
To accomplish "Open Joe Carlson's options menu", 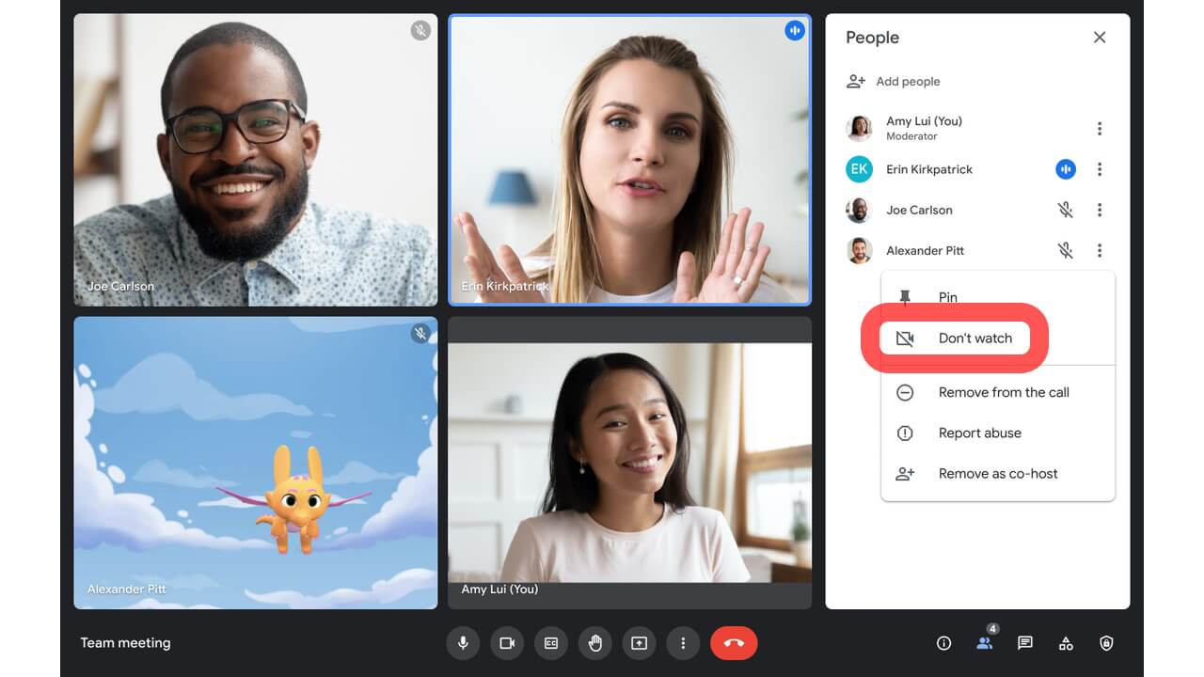I will tap(1100, 210).
